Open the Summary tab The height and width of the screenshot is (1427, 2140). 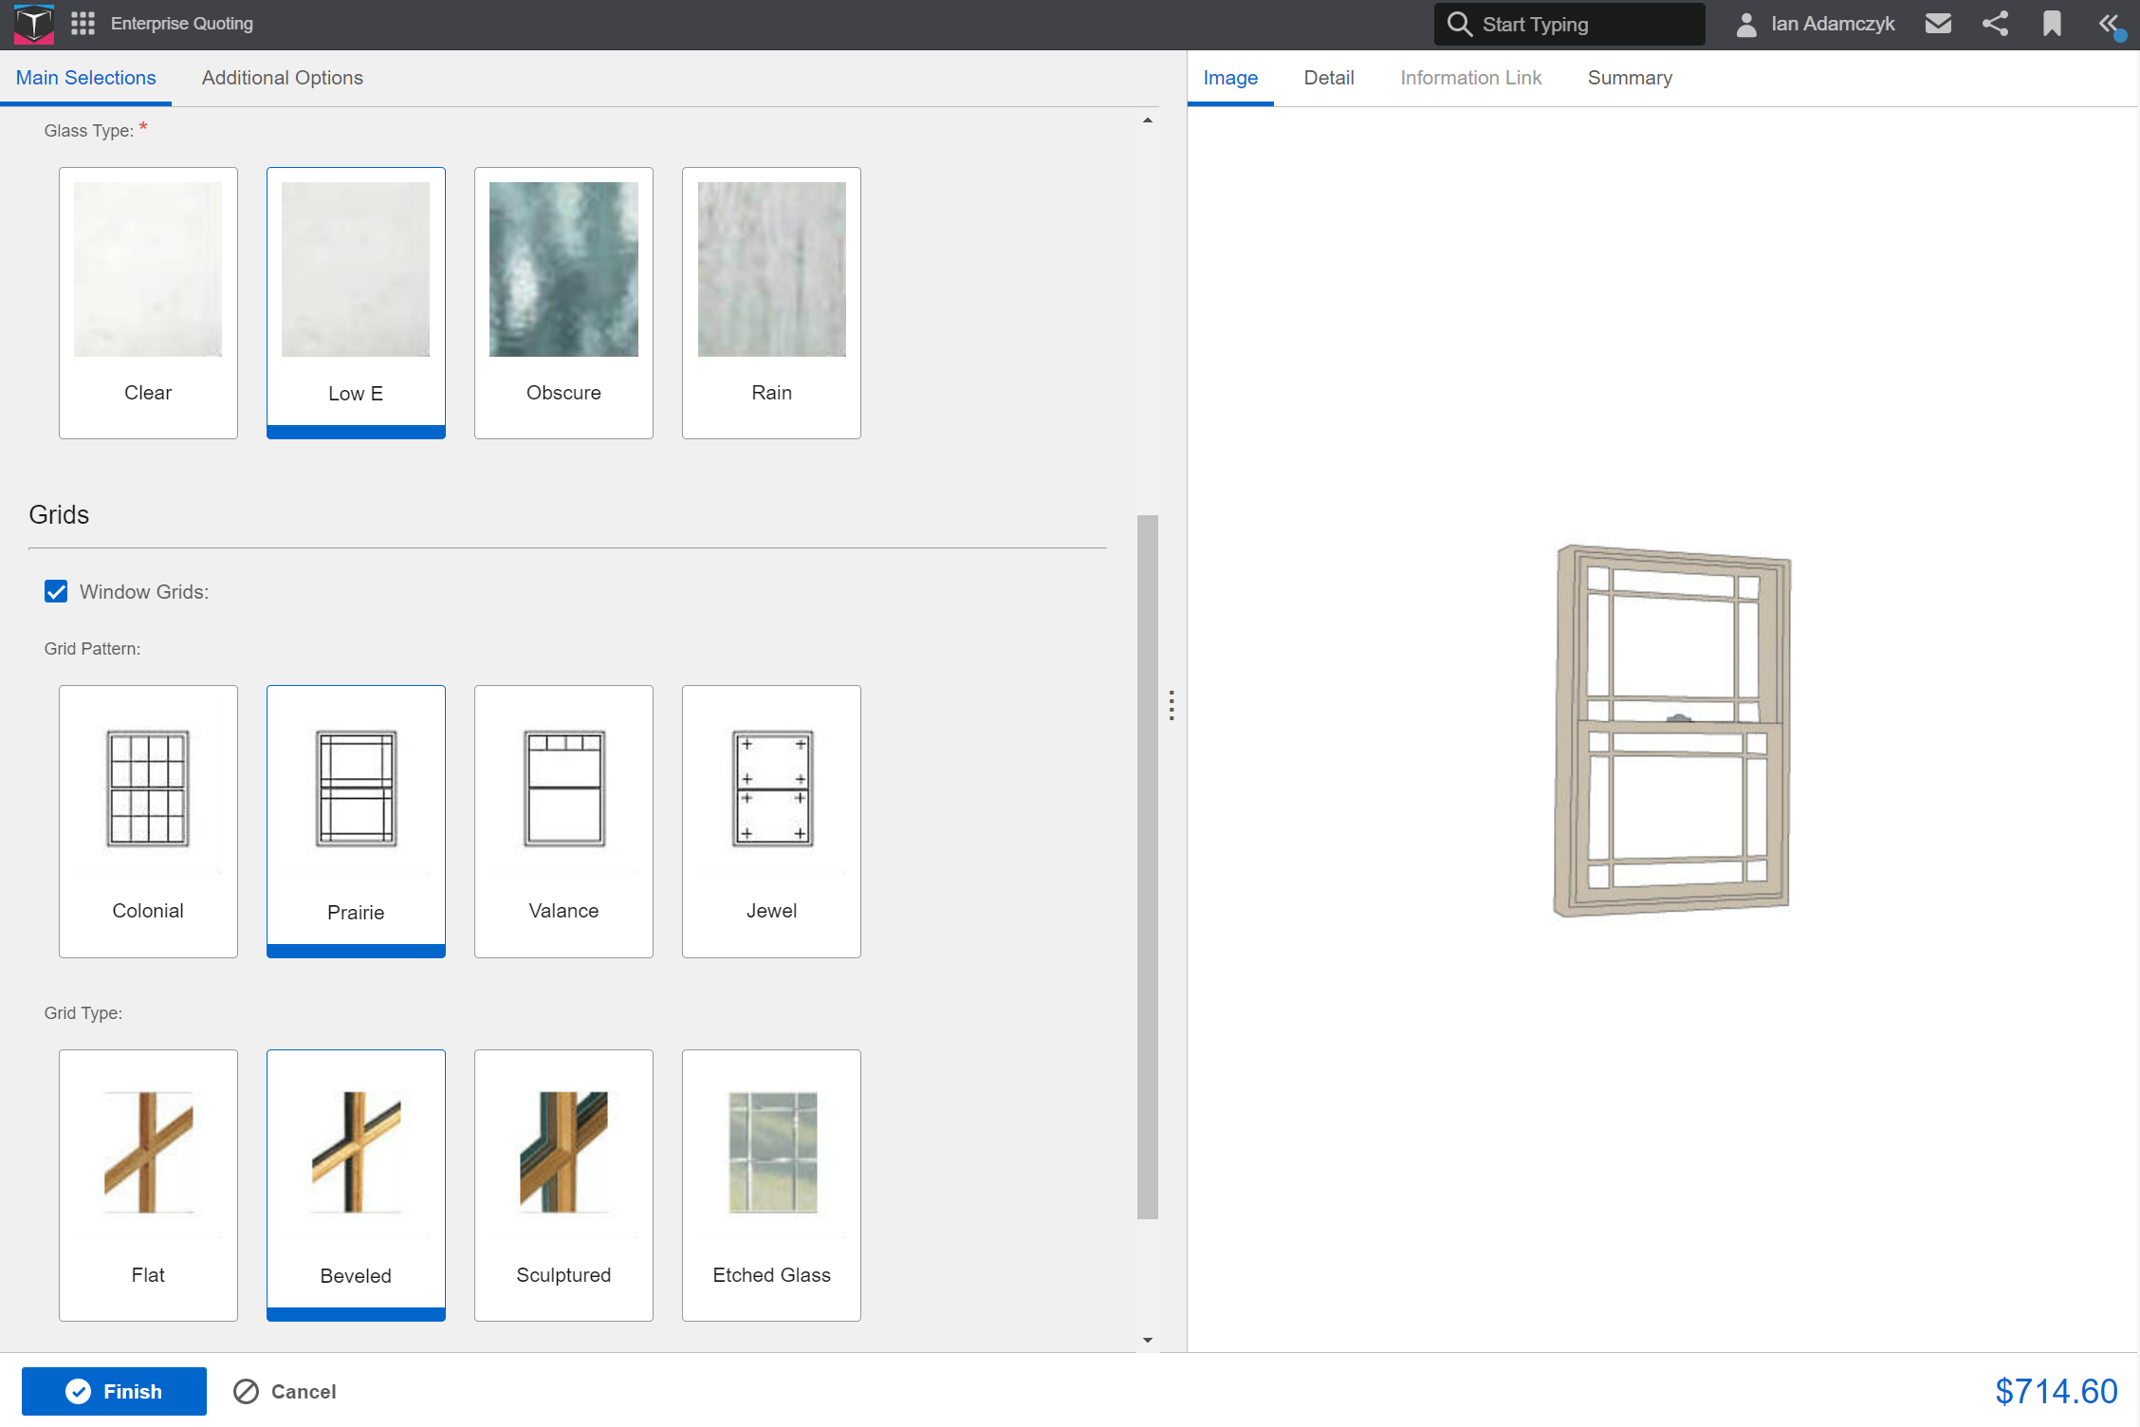(1630, 78)
